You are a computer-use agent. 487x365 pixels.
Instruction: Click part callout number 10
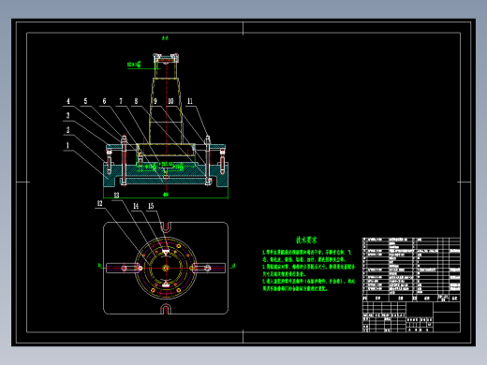(x=170, y=101)
